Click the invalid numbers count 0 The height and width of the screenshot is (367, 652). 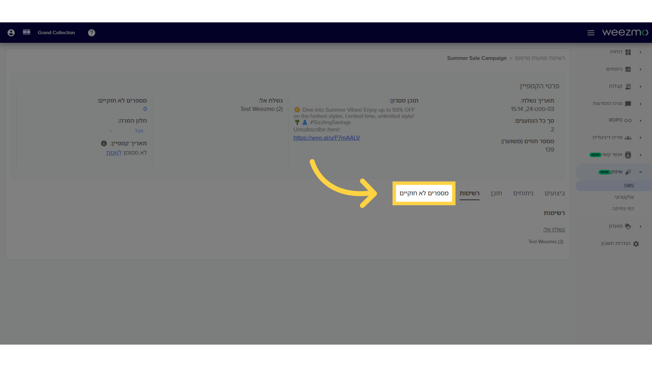pyautogui.click(x=145, y=109)
